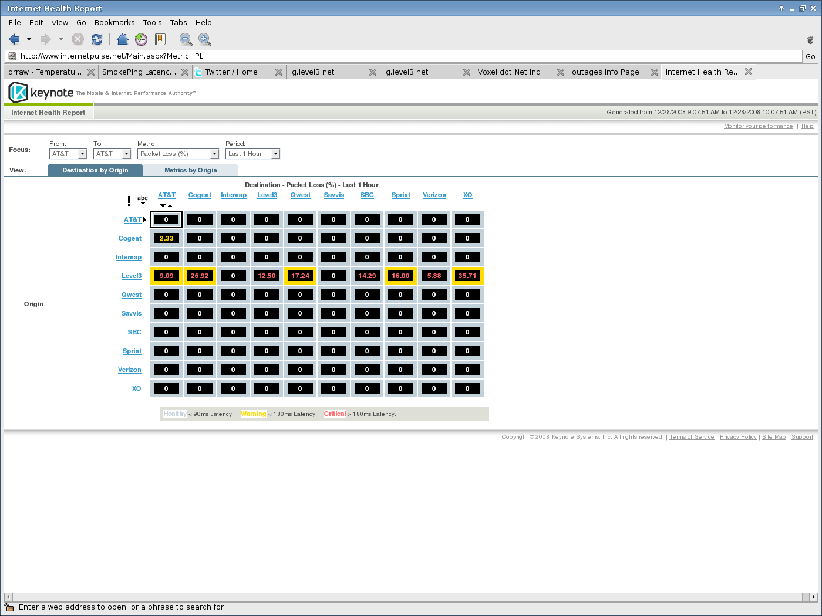Screen dimensions: 822x616
Task: Click the 35.71 Level3 to XO cell
Action: (x=467, y=276)
